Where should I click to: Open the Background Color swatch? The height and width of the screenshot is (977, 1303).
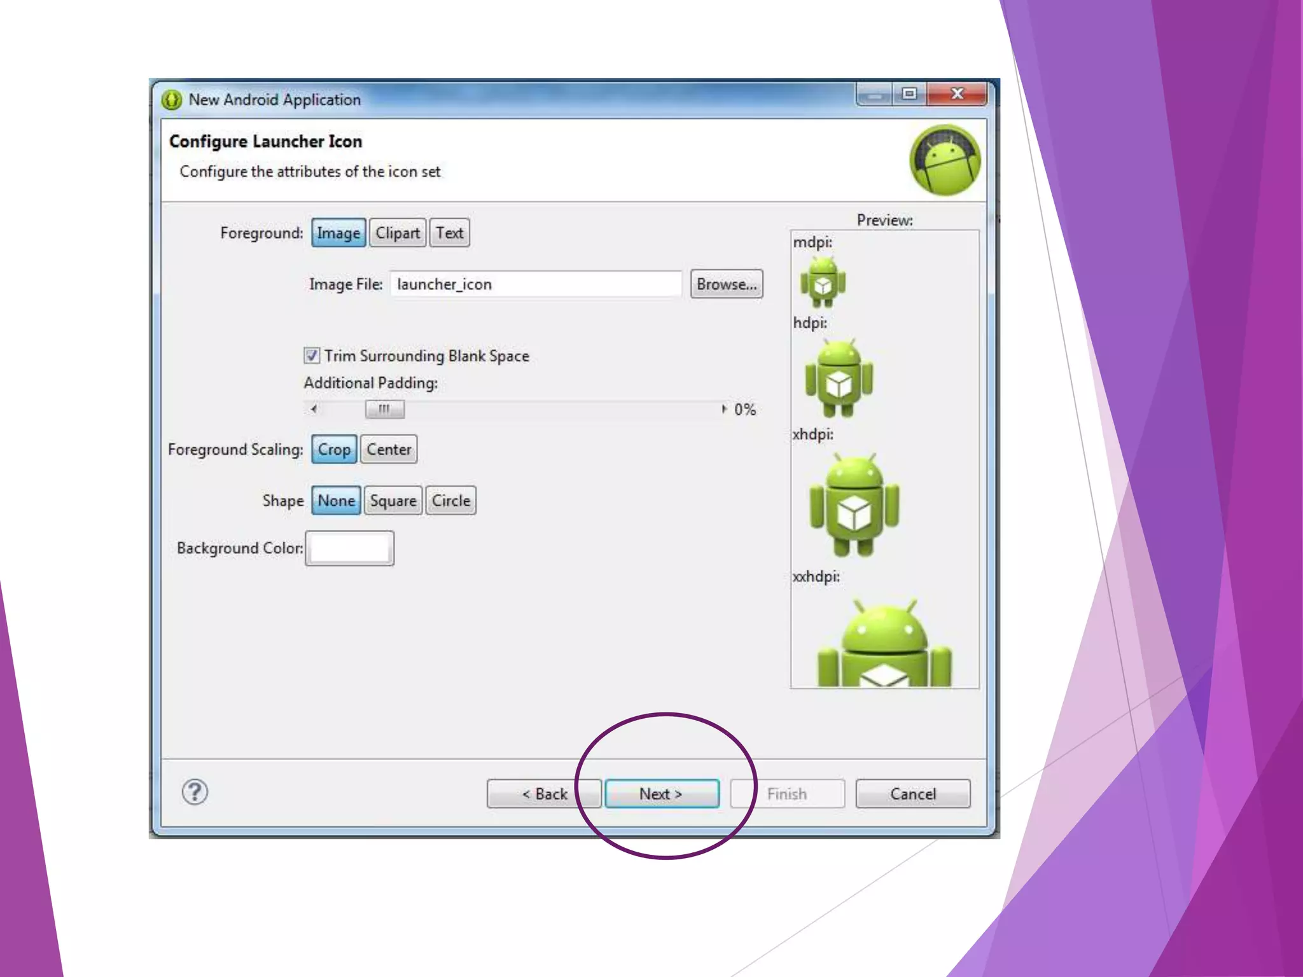(349, 548)
